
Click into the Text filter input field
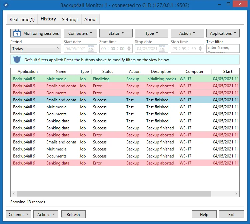(222, 49)
